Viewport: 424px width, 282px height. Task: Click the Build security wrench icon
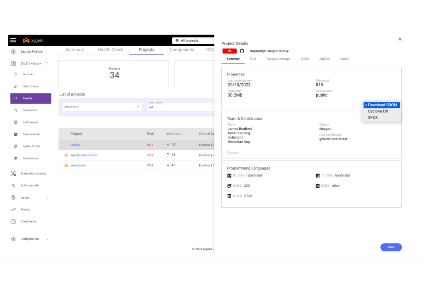pos(13,185)
